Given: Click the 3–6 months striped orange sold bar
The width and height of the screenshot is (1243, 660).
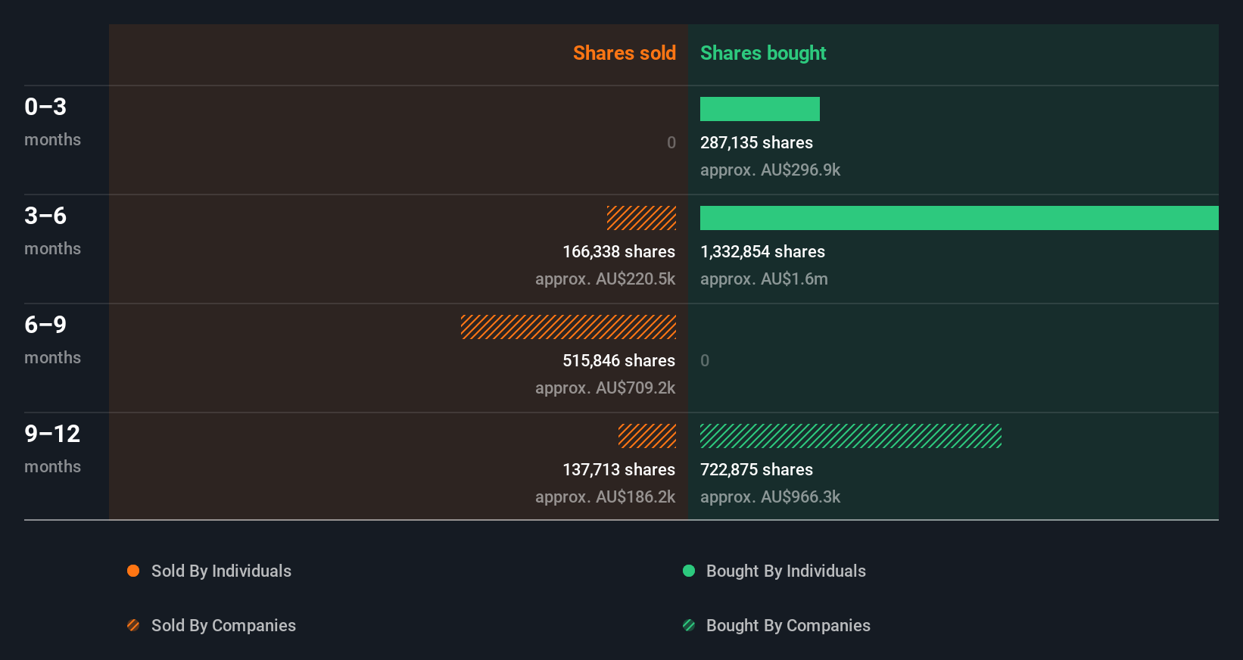Looking at the screenshot, I should 641,218.
